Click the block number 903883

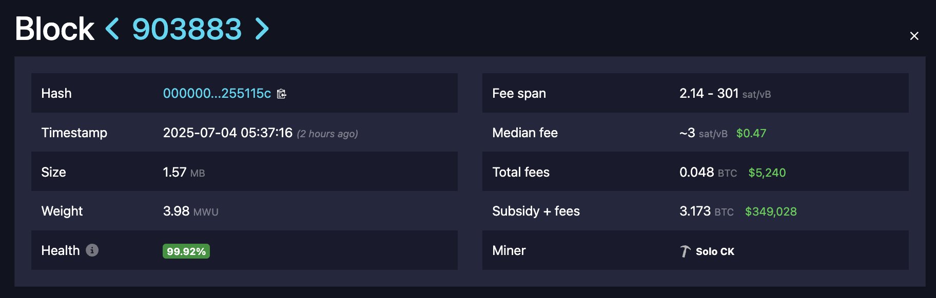(x=187, y=29)
